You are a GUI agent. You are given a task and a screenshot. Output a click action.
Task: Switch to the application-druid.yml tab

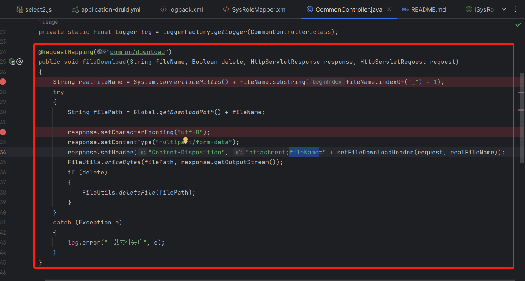tap(106, 9)
